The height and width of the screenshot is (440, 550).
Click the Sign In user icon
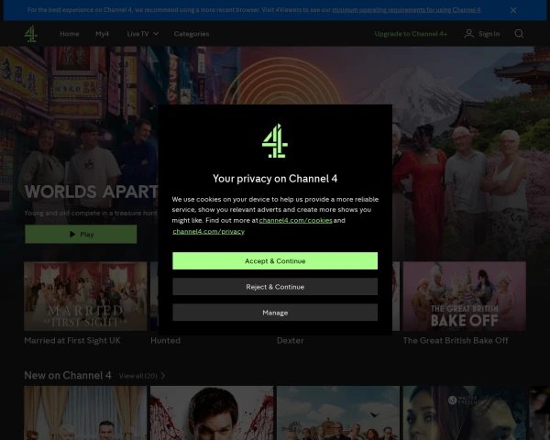point(469,34)
